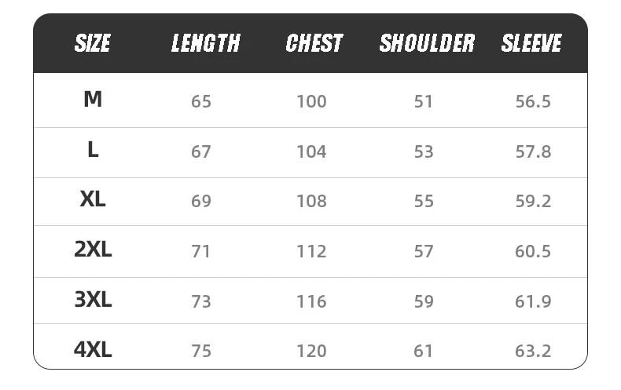Click the chest value 116 for 3XL
Image resolution: width=621 pixels, height=390 pixels.
click(x=311, y=301)
